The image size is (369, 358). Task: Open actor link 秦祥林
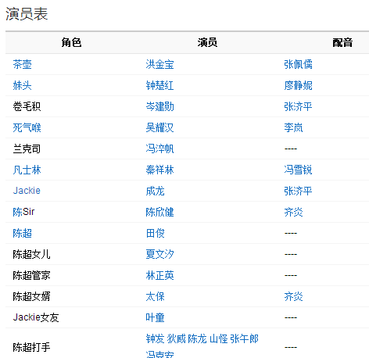(x=159, y=170)
